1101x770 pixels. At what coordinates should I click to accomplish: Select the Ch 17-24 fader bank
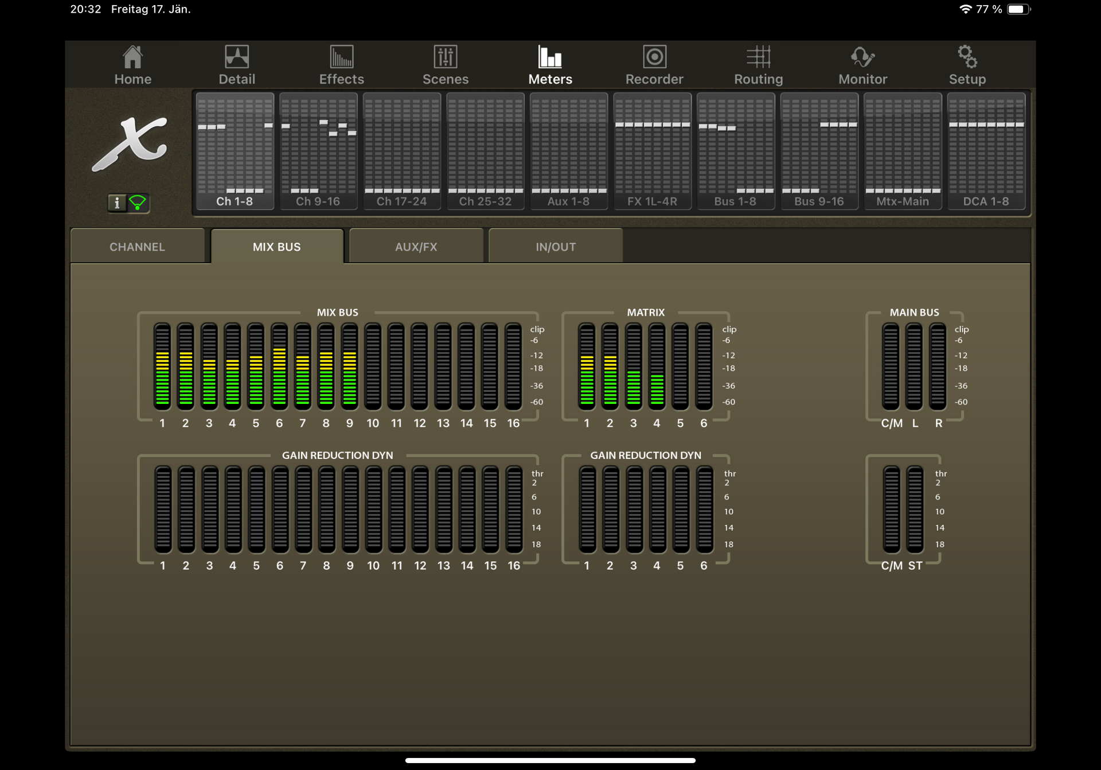401,151
